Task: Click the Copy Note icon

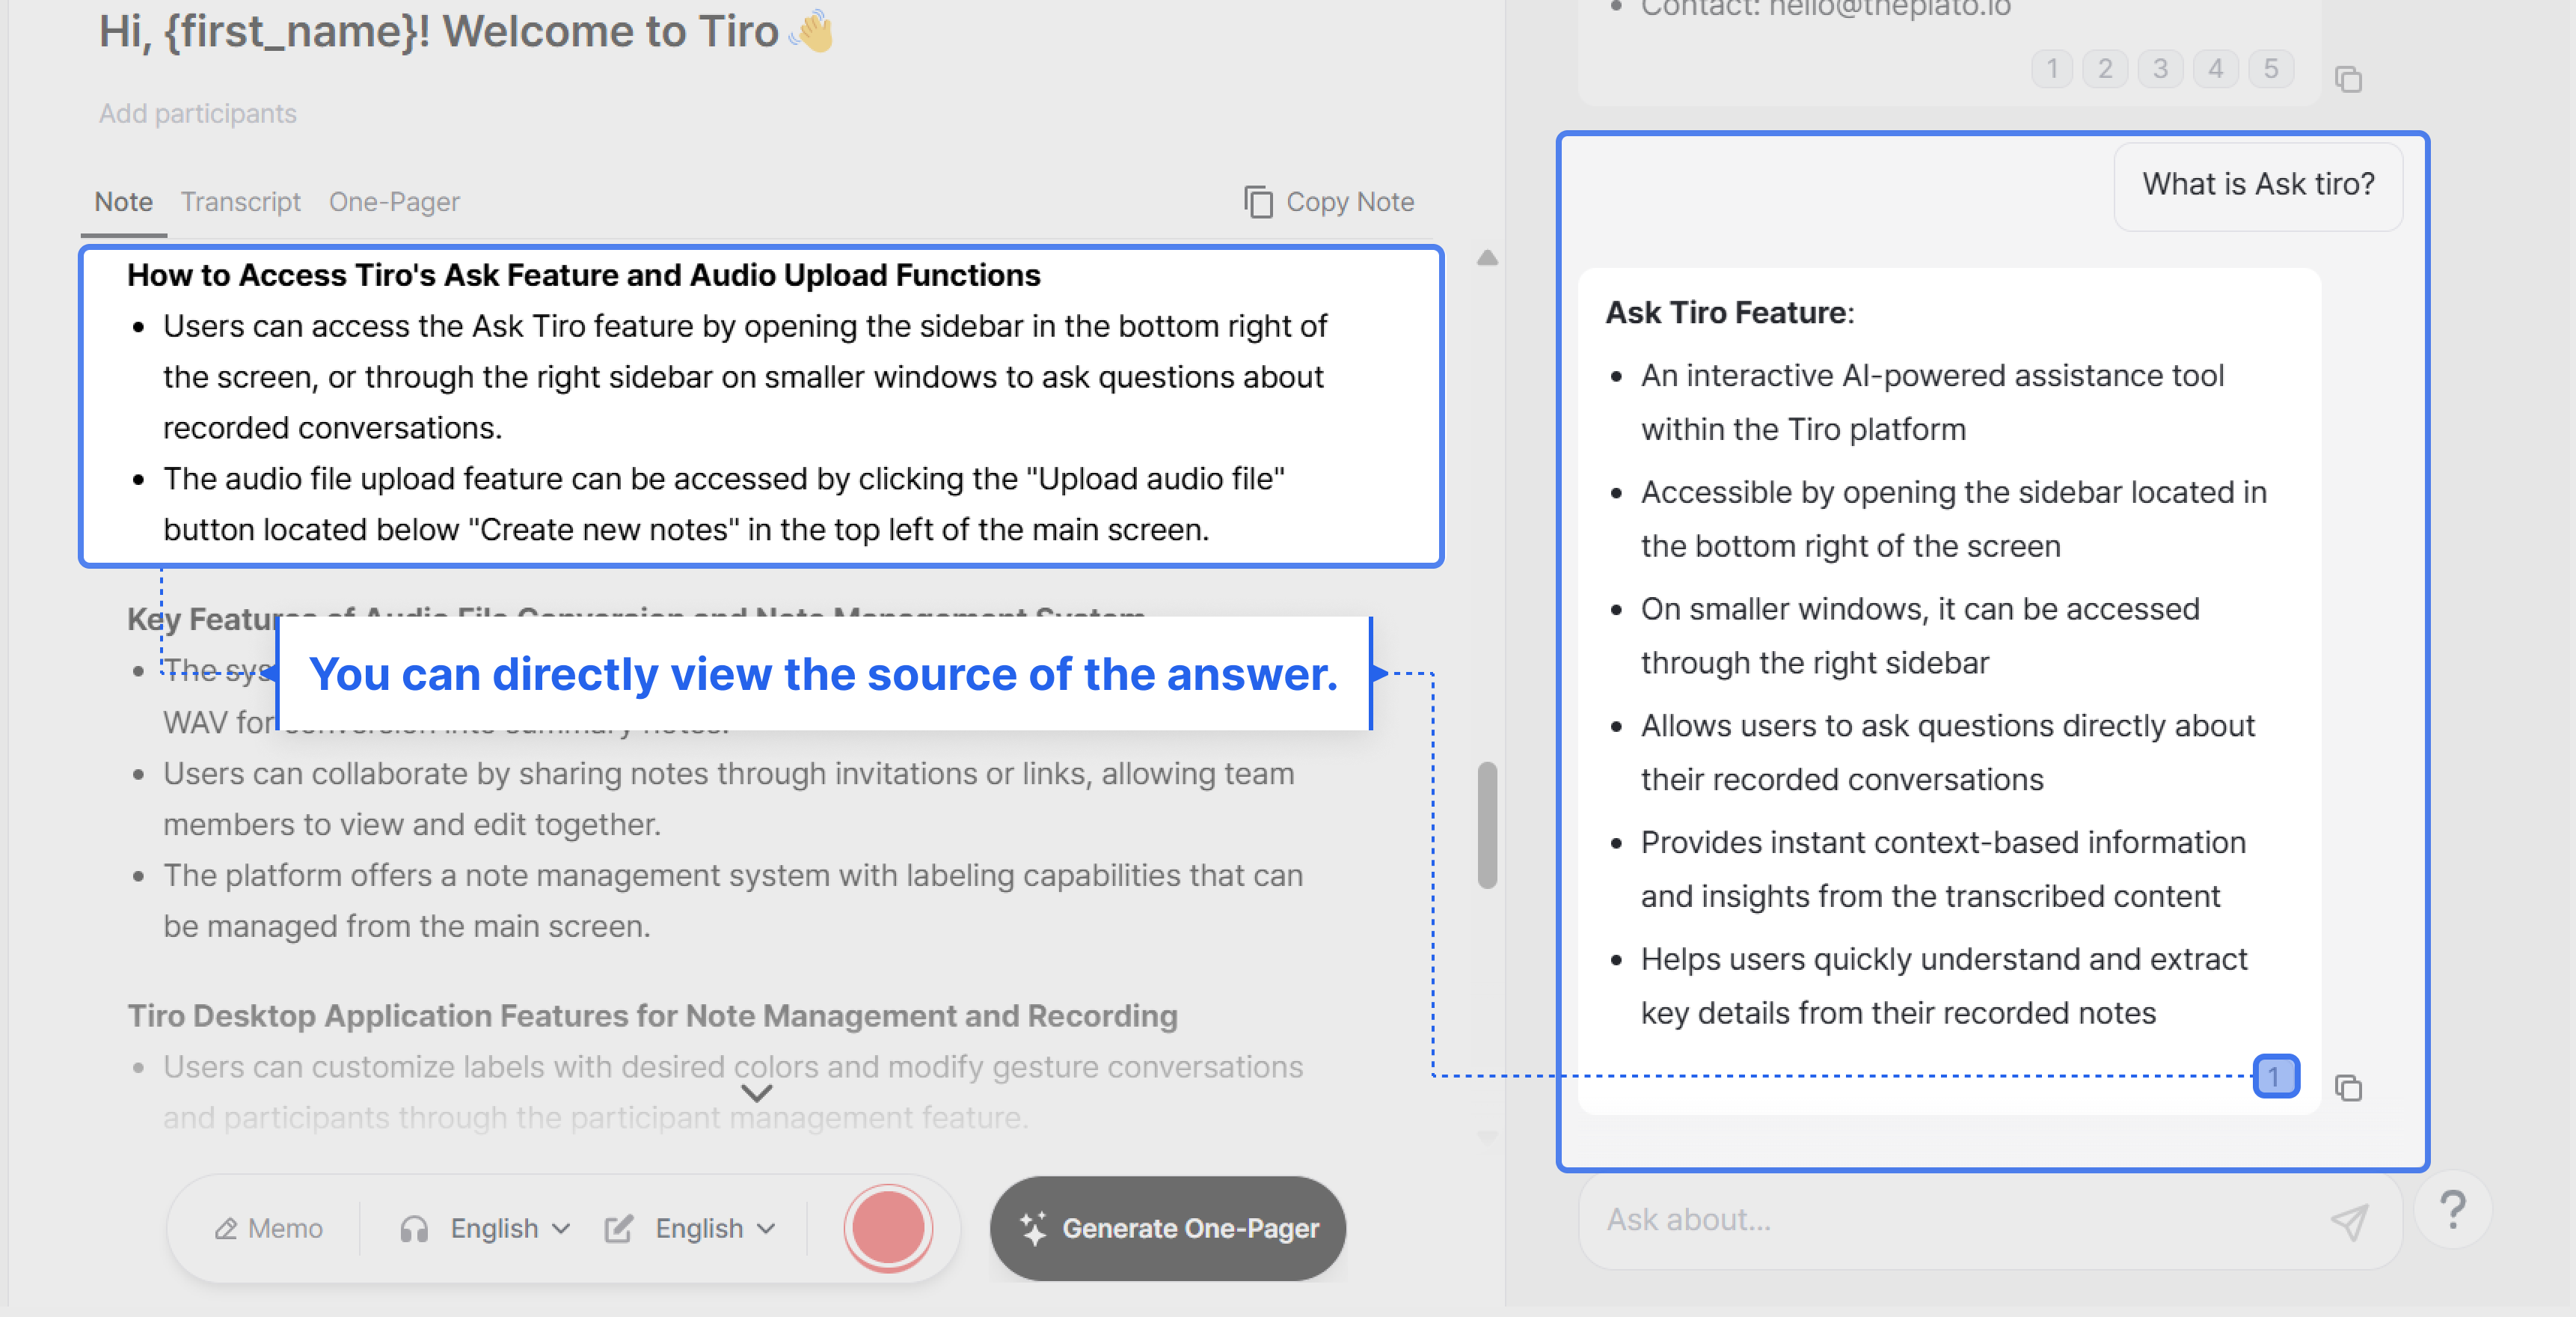Action: (1258, 202)
